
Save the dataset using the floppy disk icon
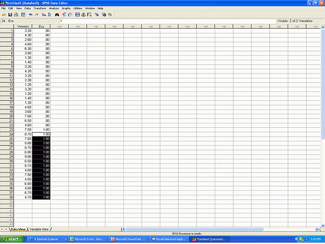[10, 15]
